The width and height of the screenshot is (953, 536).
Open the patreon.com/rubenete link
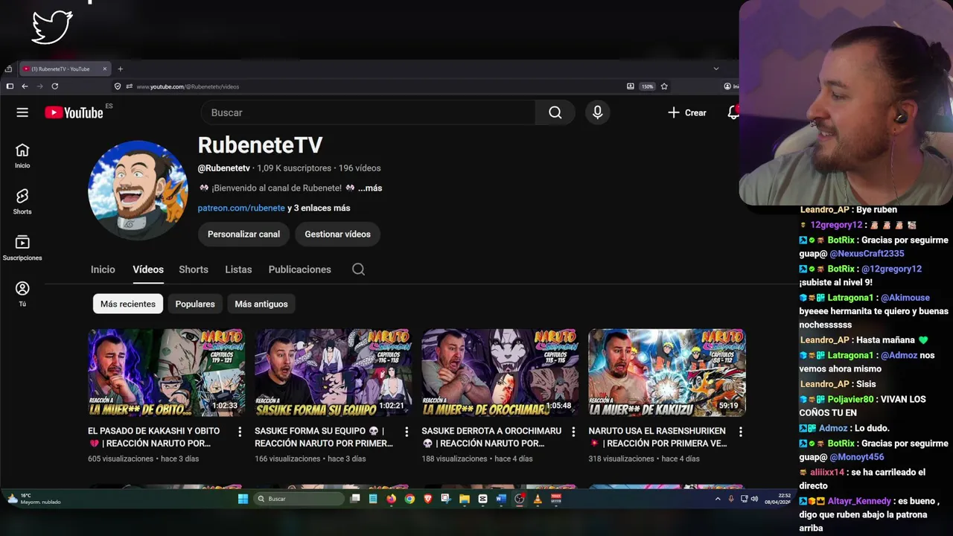click(x=241, y=208)
